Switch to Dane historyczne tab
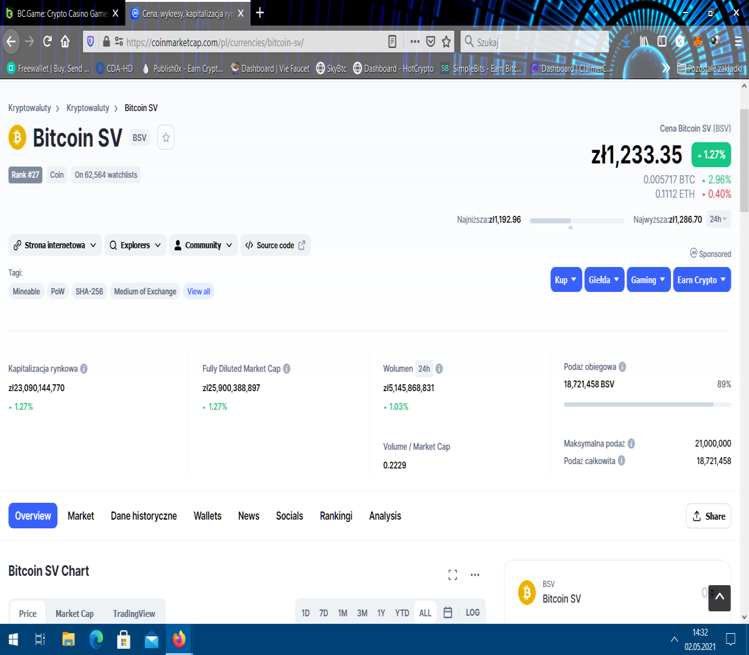The height and width of the screenshot is (655, 749). (144, 516)
